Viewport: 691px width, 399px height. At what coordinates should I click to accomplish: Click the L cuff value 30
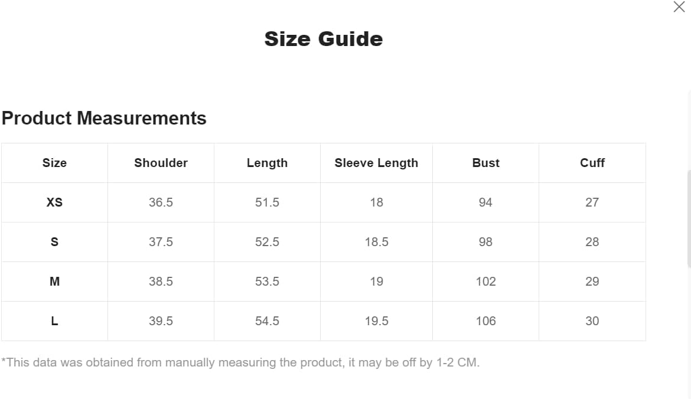(592, 321)
